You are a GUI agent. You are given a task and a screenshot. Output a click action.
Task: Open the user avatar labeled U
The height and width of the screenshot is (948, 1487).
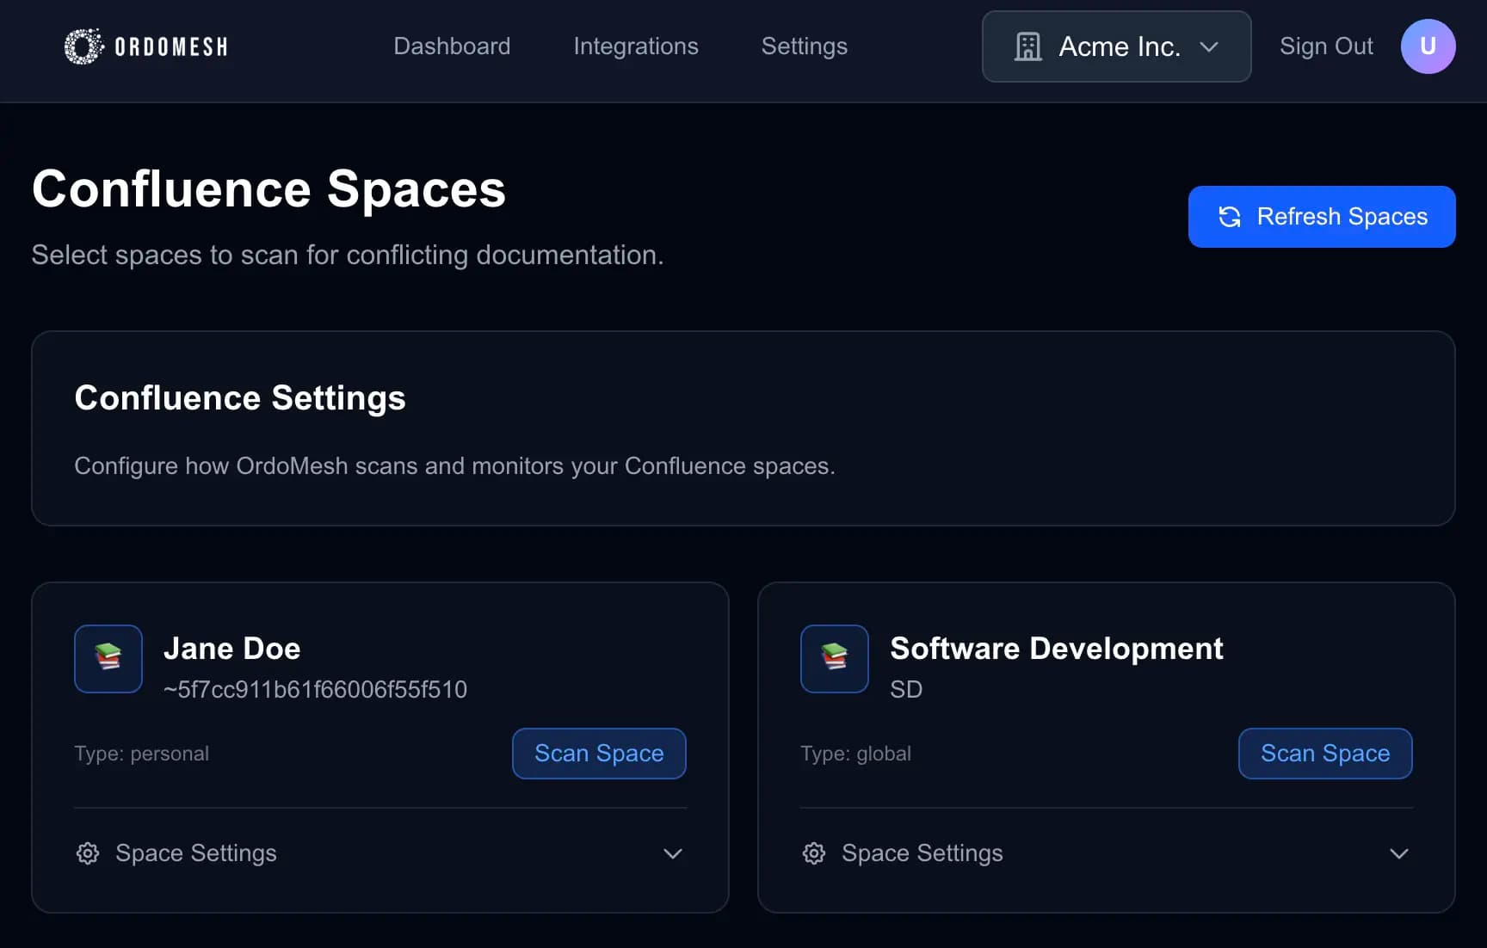[1428, 46]
